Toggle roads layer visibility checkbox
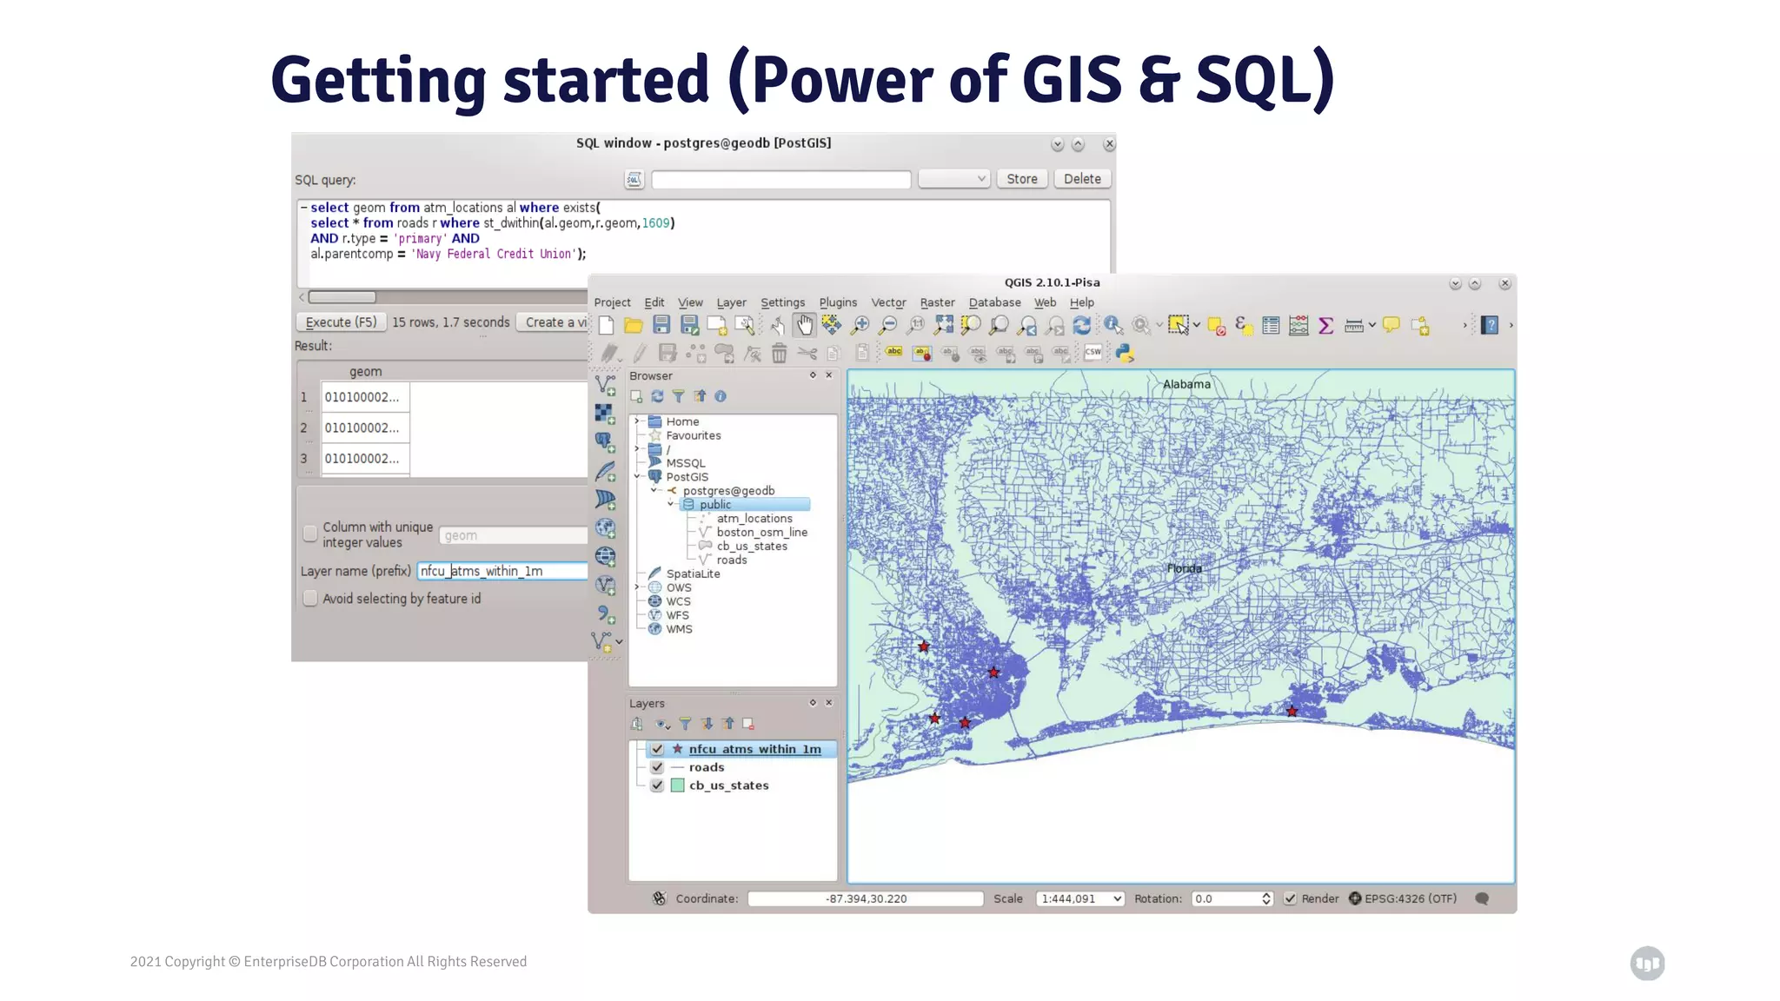Image resolution: width=1780 pixels, height=1001 pixels. click(x=657, y=767)
